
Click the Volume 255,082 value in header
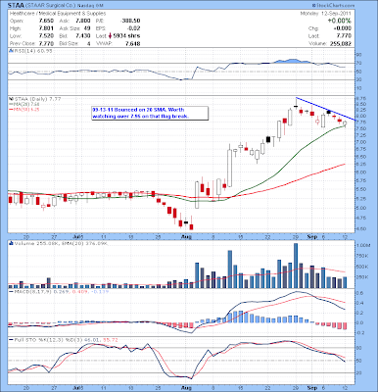coord(340,43)
